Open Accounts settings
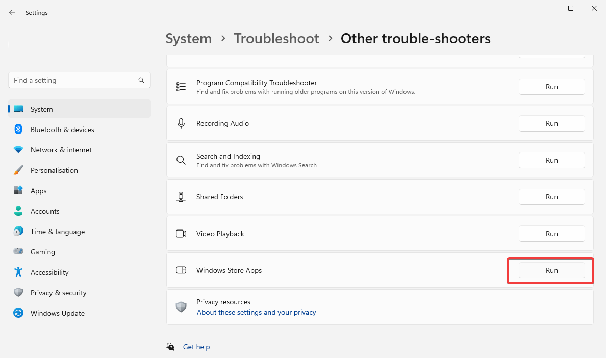Image resolution: width=606 pixels, height=358 pixels. pos(46,211)
